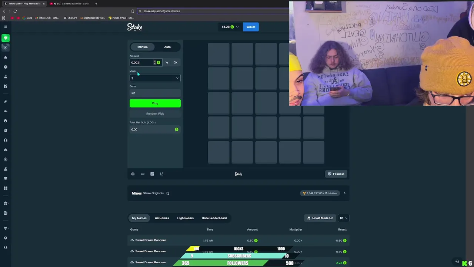
Task: Bookmark this page with bookmark icon
Action: coord(133,11)
